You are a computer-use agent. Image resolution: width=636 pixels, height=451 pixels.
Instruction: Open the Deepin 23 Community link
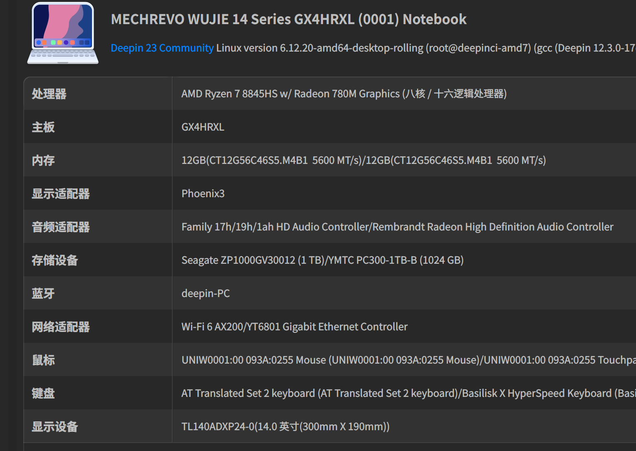[x=162, y=48]
